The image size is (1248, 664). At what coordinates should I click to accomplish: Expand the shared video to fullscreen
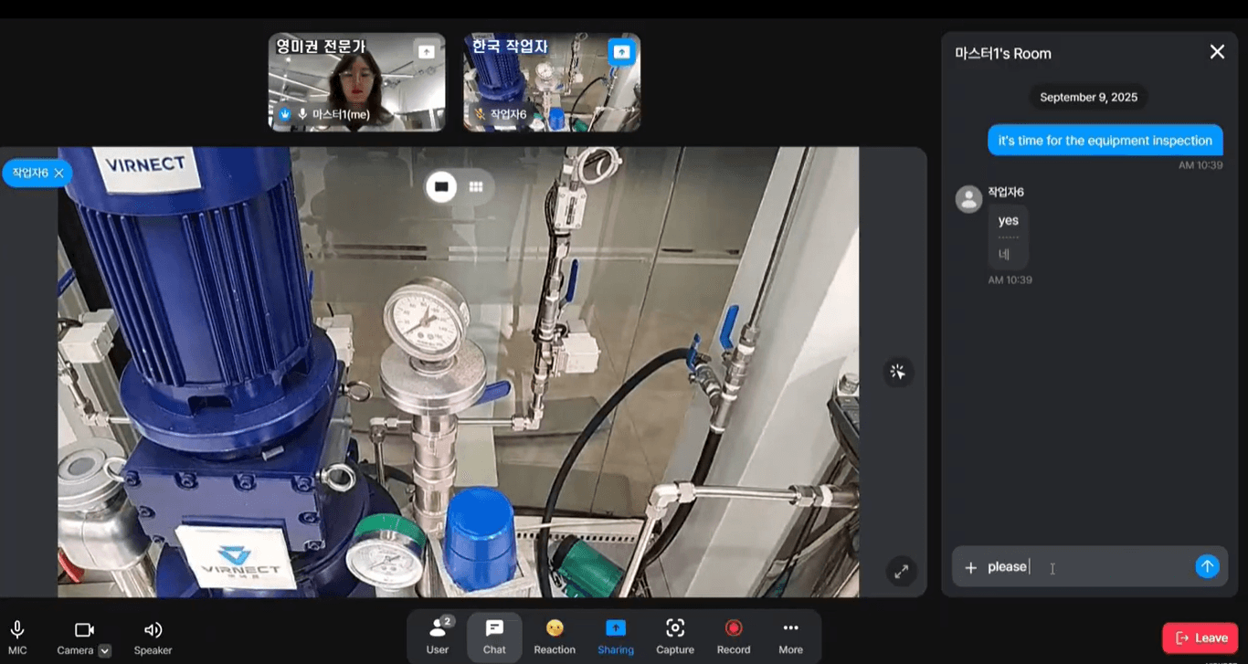coord(901,572)
